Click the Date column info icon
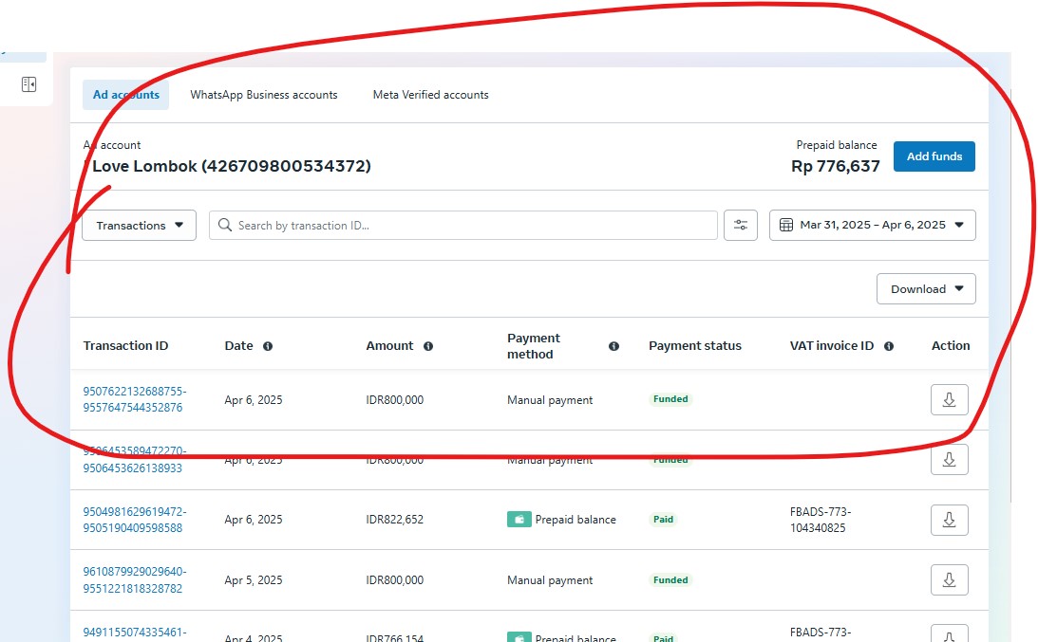This screenshot has height=642, width=1038. coord(268,346)
